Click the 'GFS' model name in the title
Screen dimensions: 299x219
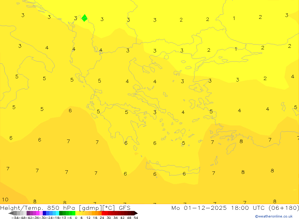point(125,208)
